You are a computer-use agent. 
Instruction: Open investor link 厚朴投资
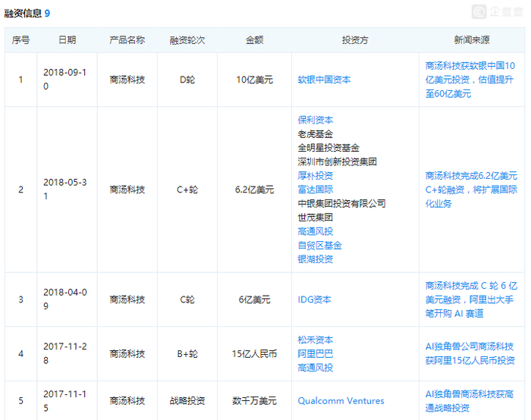316,176
